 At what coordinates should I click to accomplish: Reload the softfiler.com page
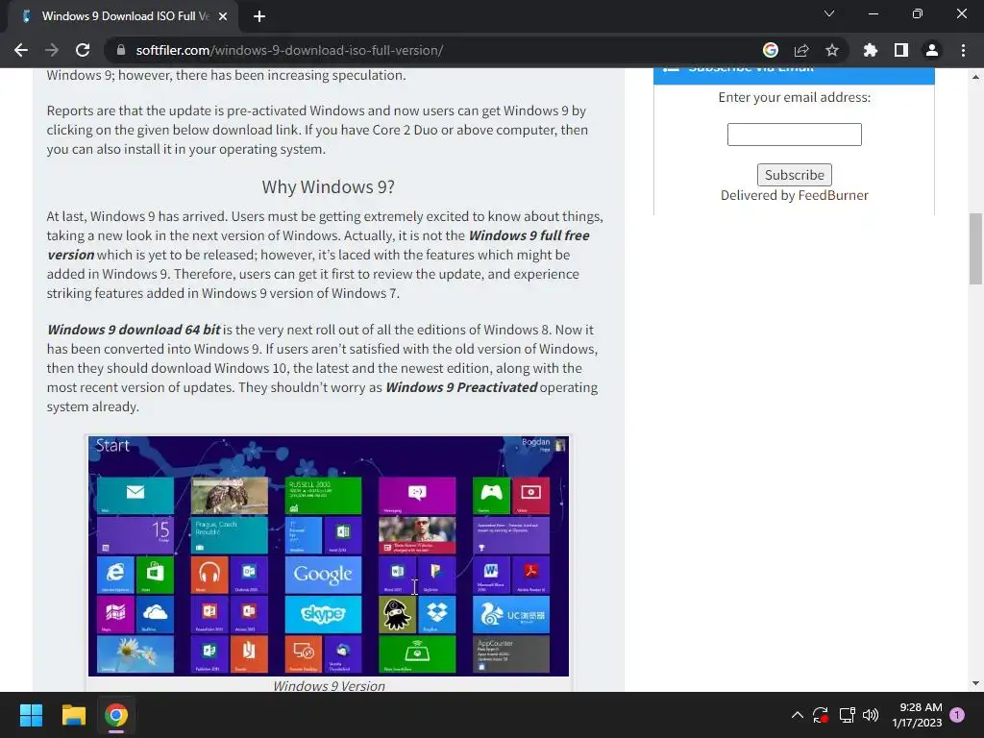tap(83, 50)
